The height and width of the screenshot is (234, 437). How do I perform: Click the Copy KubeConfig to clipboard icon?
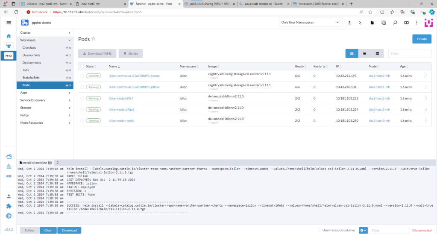(x=384, y=23)
